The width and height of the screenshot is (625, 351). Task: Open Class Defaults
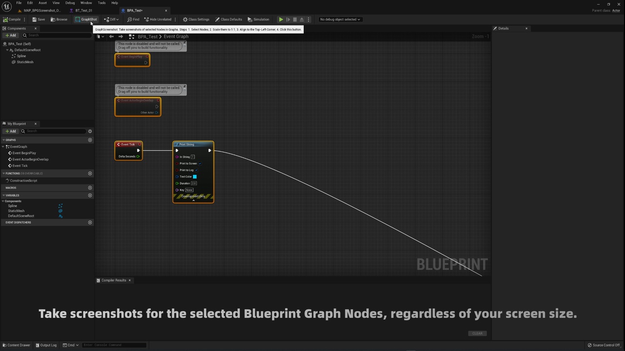click(229, 19)
